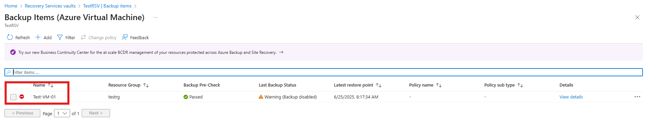Open the Filter funnel tool

(60, 37)
